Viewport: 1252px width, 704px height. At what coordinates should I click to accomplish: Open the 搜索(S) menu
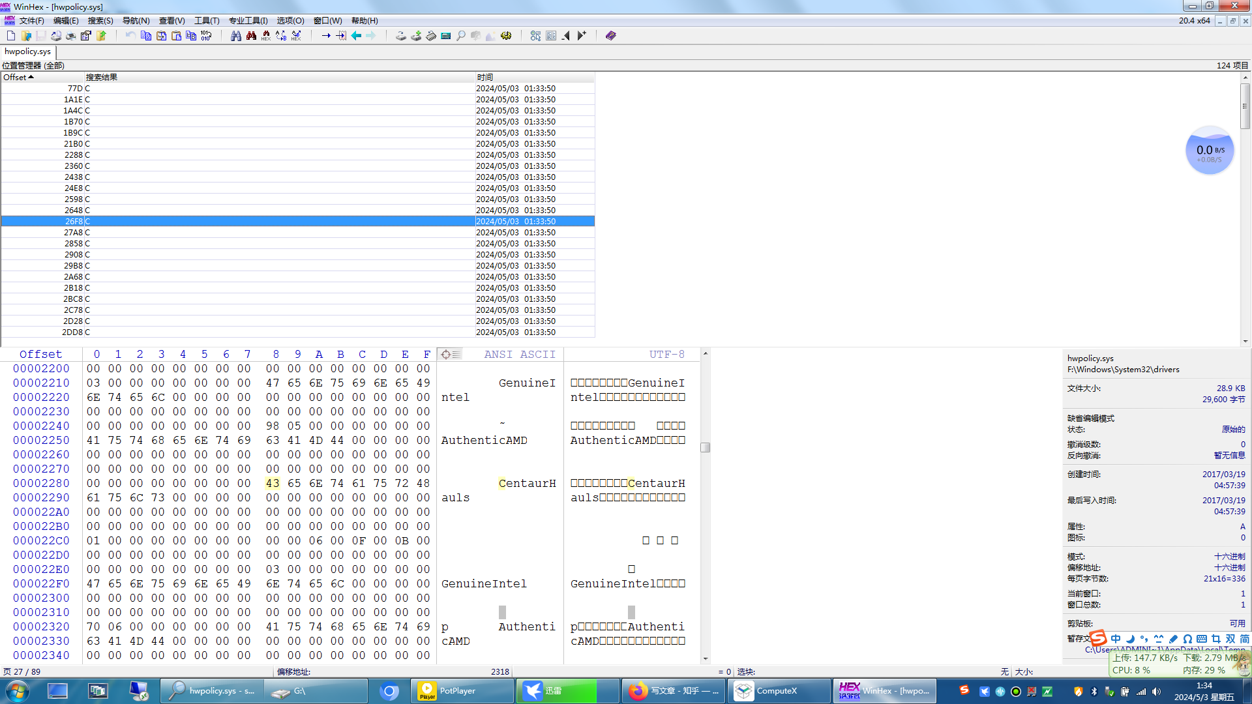point(100,21)
